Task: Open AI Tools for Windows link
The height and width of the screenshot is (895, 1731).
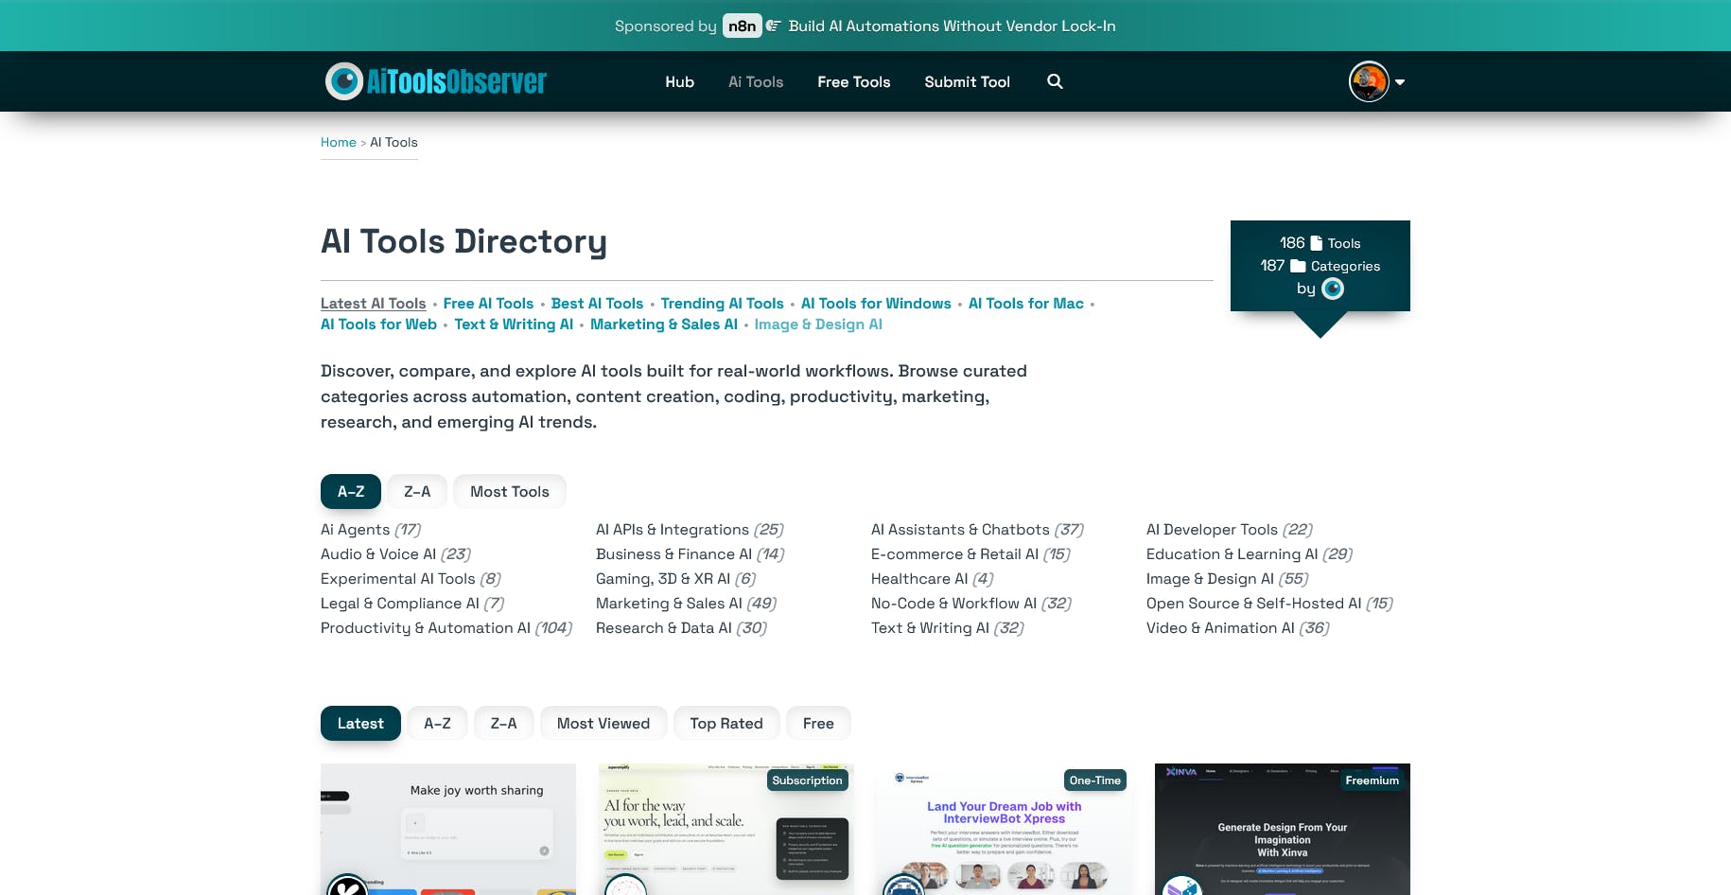Action: pyautogui.click(x=876, y=304)
